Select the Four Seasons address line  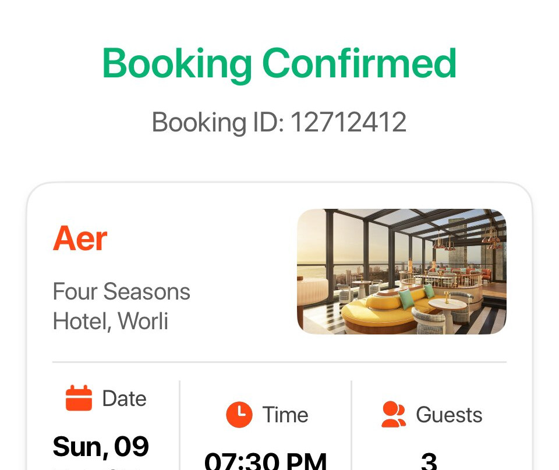coord(121,291)
